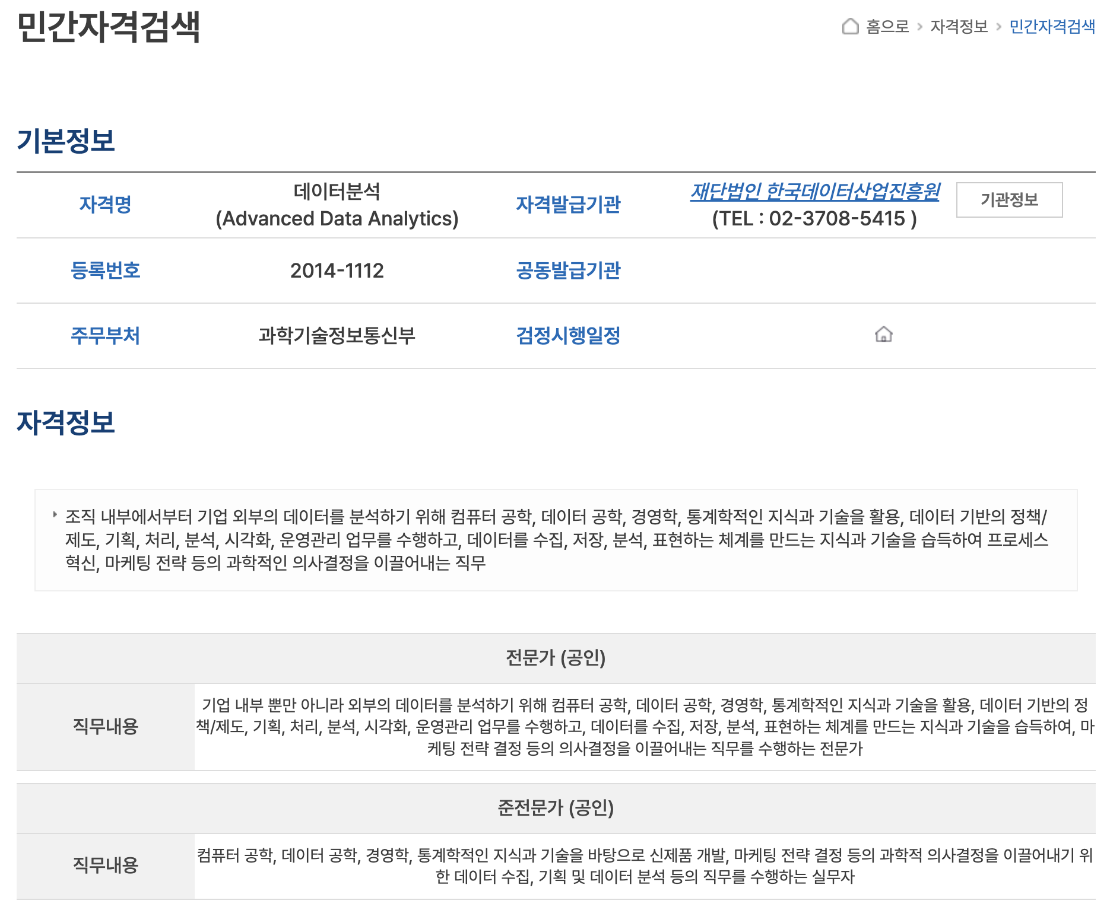Click the 민간자격검색 page title
The image size is (1110, 910).
[x=109, y=27]
